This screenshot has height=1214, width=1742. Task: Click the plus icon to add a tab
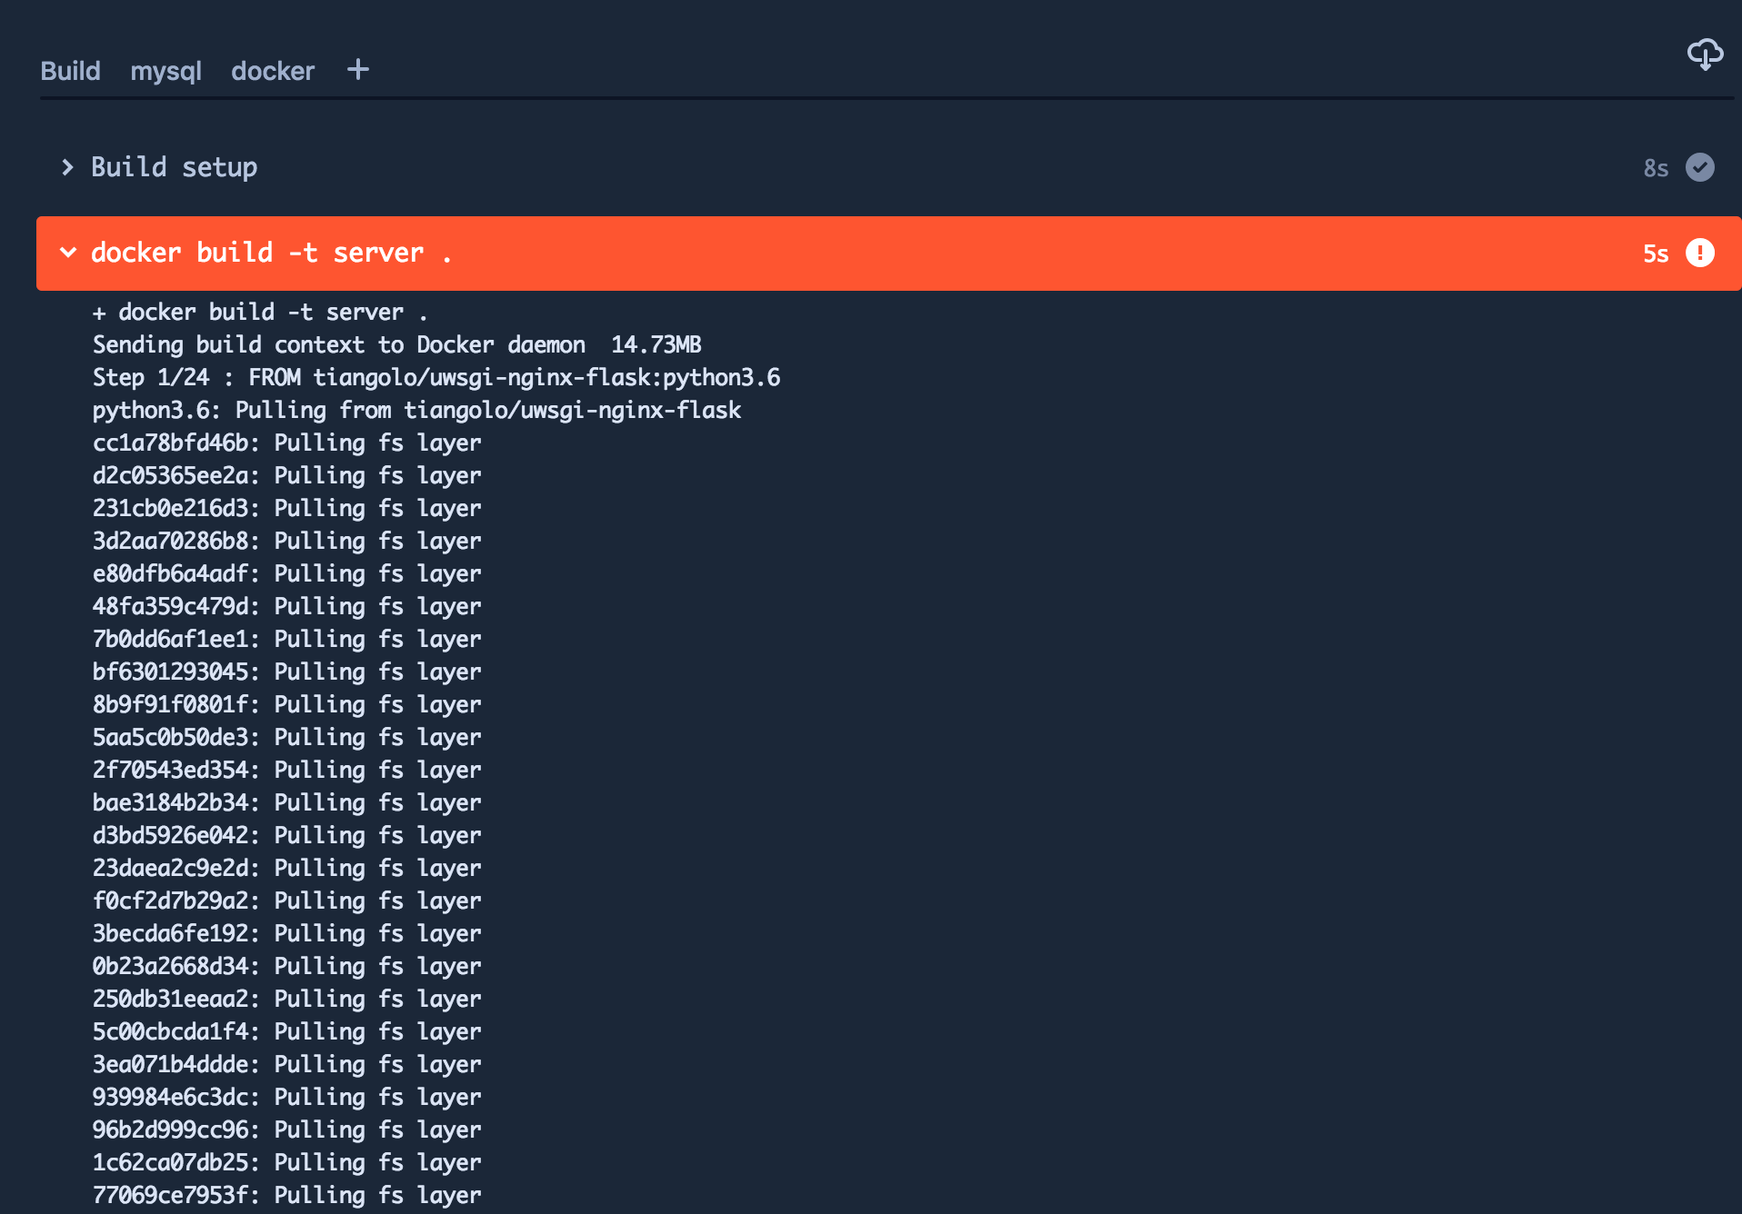[358, 69]
